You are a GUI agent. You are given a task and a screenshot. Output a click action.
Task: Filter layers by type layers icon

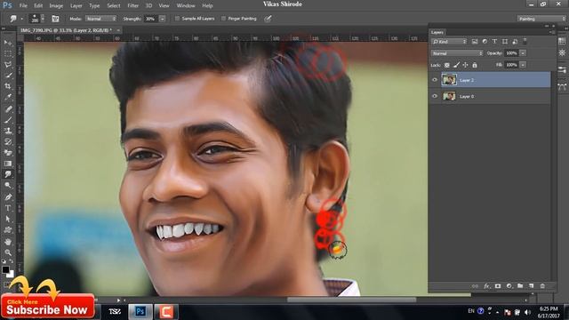click(494, 42)
